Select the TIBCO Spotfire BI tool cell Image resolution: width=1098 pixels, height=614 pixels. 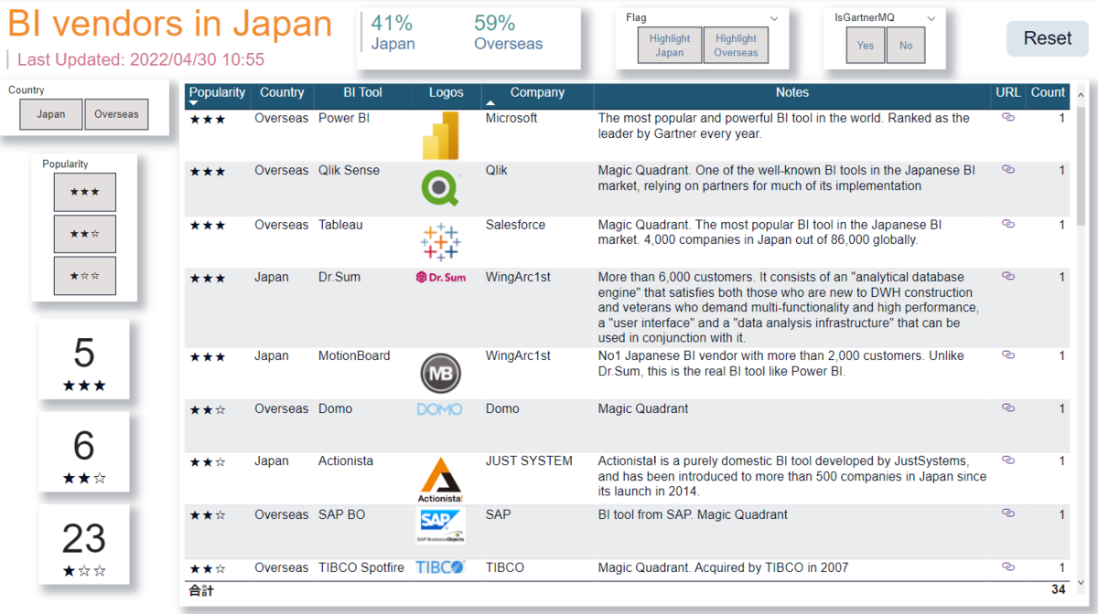click(361, 567)
